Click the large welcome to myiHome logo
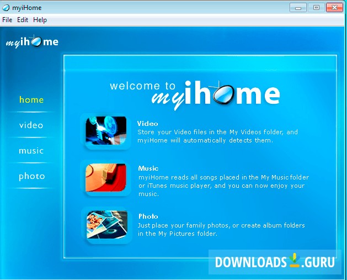Image resolution: width=347 pixels, height=280 pixels. 195,95
